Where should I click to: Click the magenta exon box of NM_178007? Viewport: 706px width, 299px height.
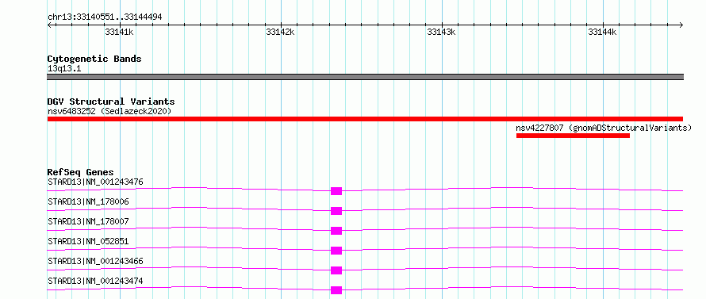(336, 231)
